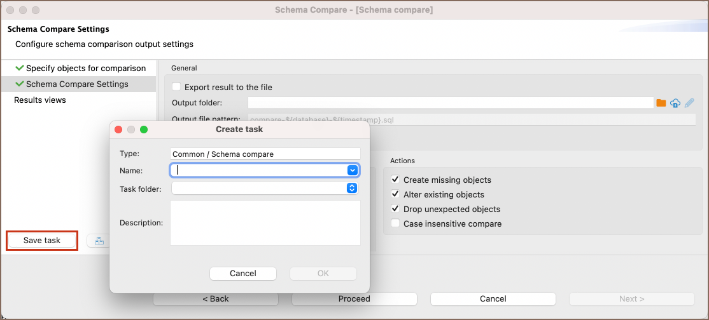This screenshot has width=709, height=320.
Task: Uncheck Create missing objects
Action: pyautogui.click(x=395, y=180)
